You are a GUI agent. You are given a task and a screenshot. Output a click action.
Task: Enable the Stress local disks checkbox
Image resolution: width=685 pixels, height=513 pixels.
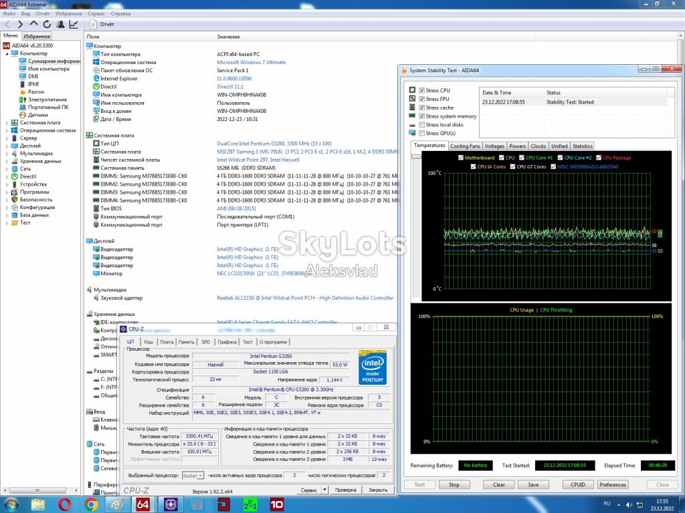click(421, 125)
